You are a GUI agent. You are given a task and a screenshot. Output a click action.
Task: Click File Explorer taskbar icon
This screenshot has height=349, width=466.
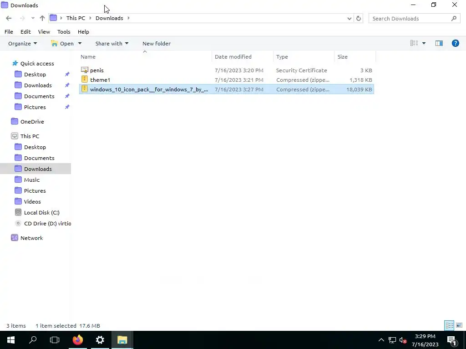coord(122,340)
